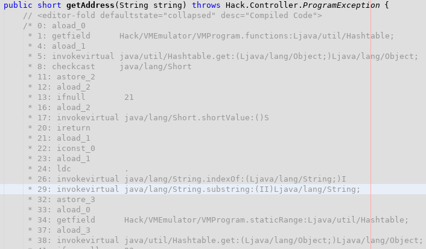The height and width of the screenshot is (249, 426).
Task: Click the 'checkcast java/lang/Short' line
Action: [110, 67]
